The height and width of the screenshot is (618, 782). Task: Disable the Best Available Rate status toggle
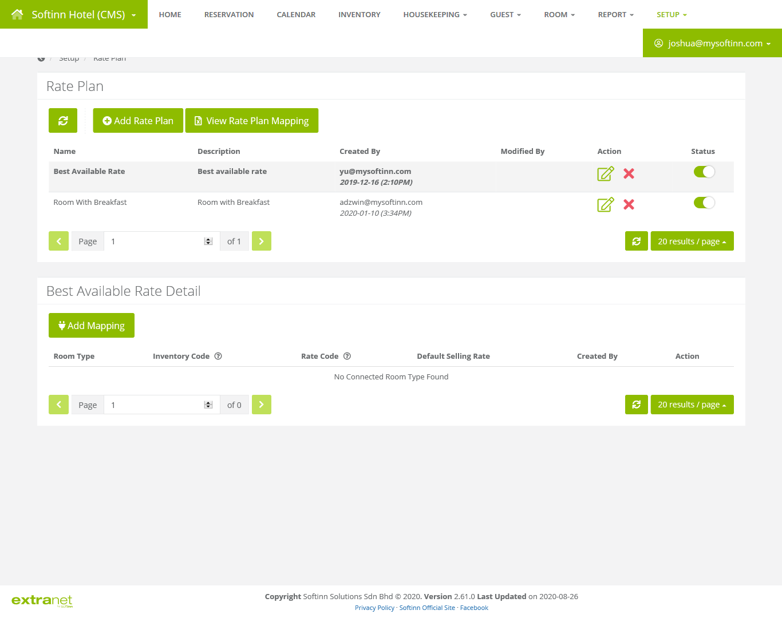pyautogui.click(x=704, y=171)
